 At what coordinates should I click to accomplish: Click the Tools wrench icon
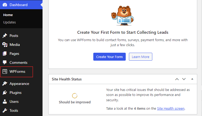5,110
